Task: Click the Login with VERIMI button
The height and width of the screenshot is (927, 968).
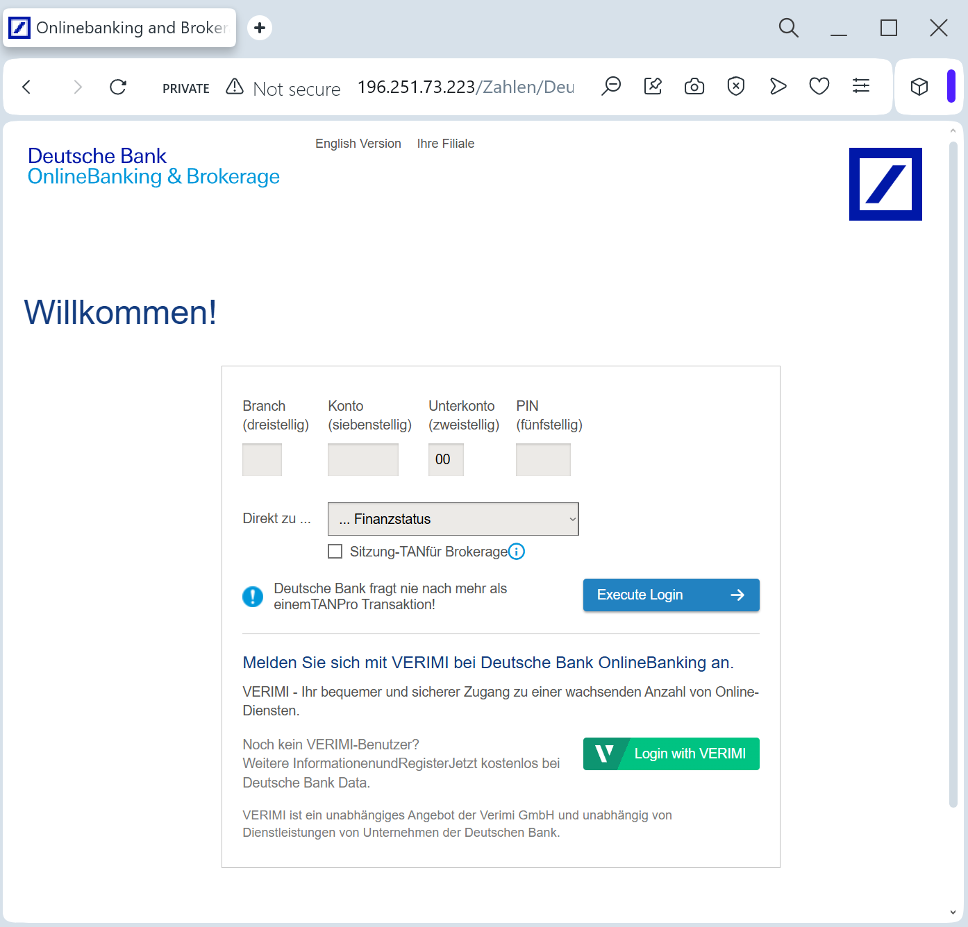Action: click(671, 754)
